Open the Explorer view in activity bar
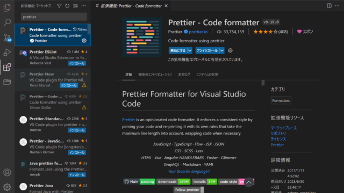Screen dimensions: 344x193 (x=7, y=8)
